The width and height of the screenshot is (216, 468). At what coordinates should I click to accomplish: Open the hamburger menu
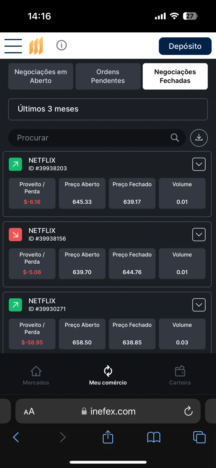(x=13, y=46)
